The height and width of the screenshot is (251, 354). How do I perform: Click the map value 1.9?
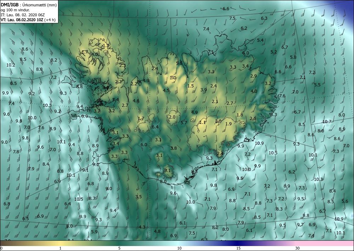pos(228,124)
